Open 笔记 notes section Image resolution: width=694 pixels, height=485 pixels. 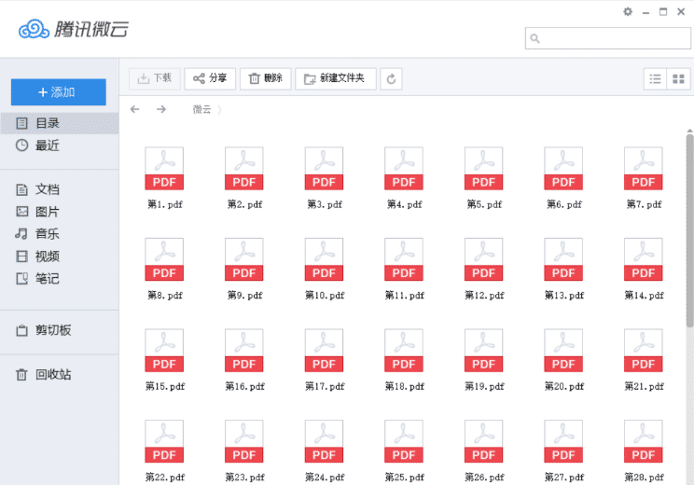tap(60, 278)
